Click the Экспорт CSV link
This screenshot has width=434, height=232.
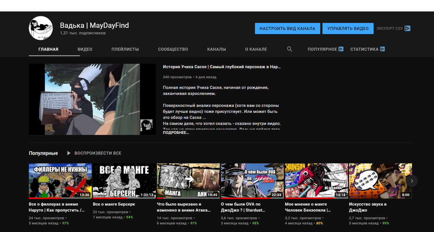tap(390, 29)
